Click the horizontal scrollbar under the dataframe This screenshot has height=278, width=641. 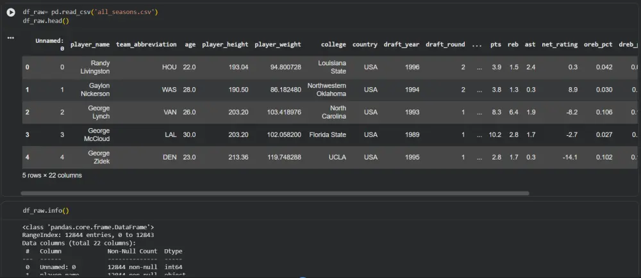coord(275,193)
